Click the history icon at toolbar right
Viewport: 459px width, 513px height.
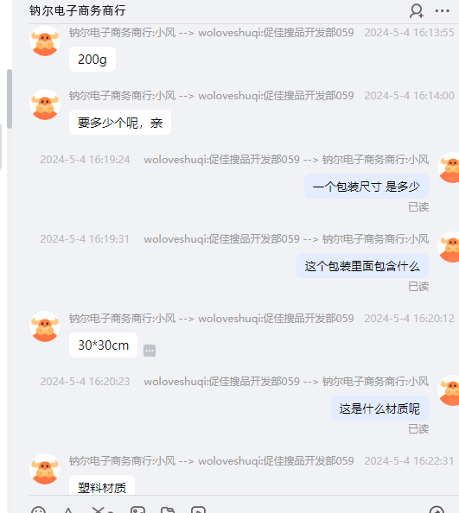click(x=437, y=510)
